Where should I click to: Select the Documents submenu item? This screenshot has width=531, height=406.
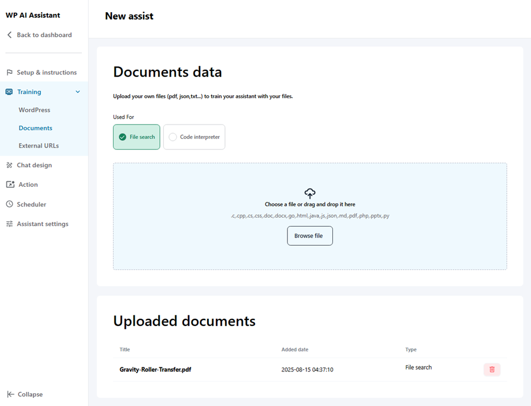(35, 128)
